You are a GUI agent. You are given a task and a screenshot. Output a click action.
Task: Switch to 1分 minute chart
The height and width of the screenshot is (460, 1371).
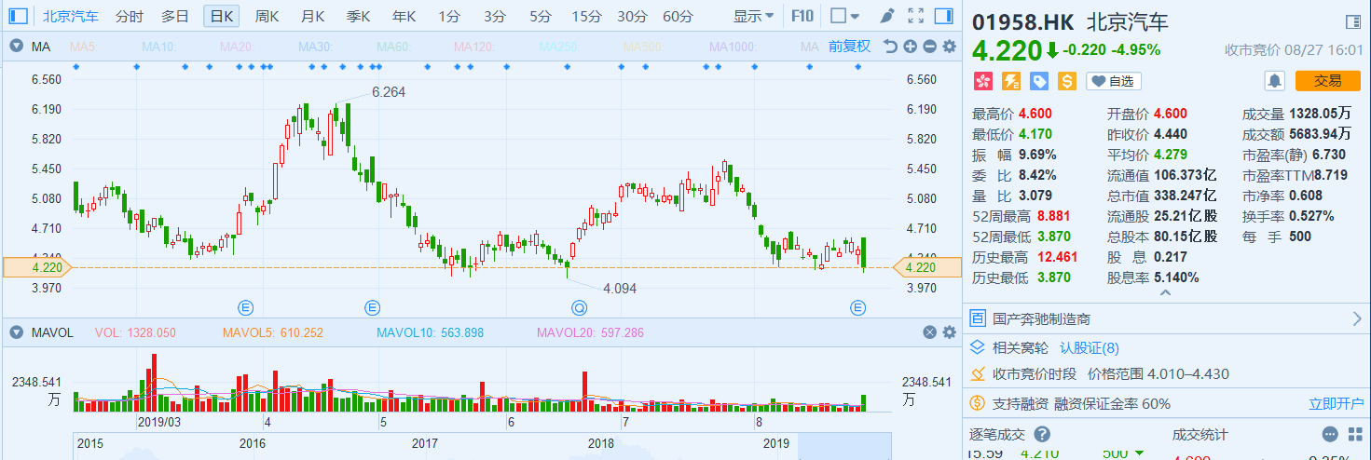click(x=449, y=16)
